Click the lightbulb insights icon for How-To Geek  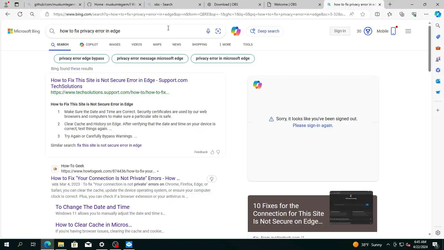pyautogui.click(x=211, y=179)
